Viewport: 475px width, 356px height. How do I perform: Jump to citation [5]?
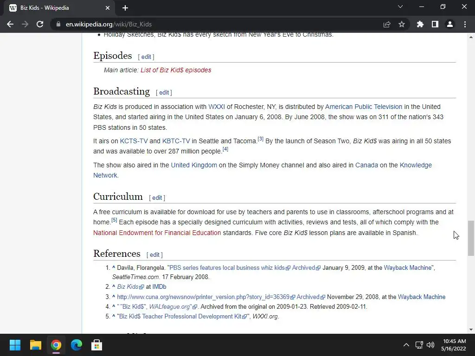(x=114, y=220)
